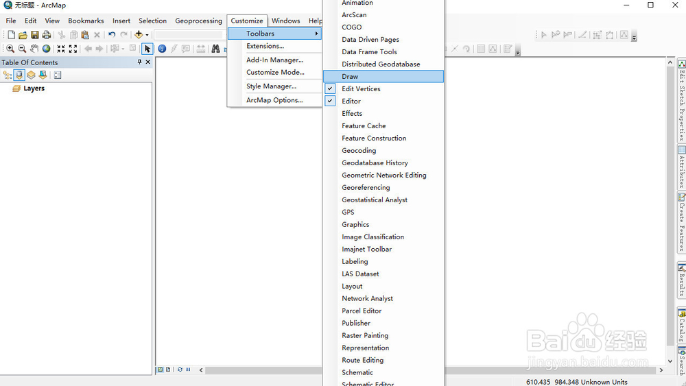Open Edit Vertices toolbar options dropdown
This screenshot has width=686, height=386.
pos(635,38)
